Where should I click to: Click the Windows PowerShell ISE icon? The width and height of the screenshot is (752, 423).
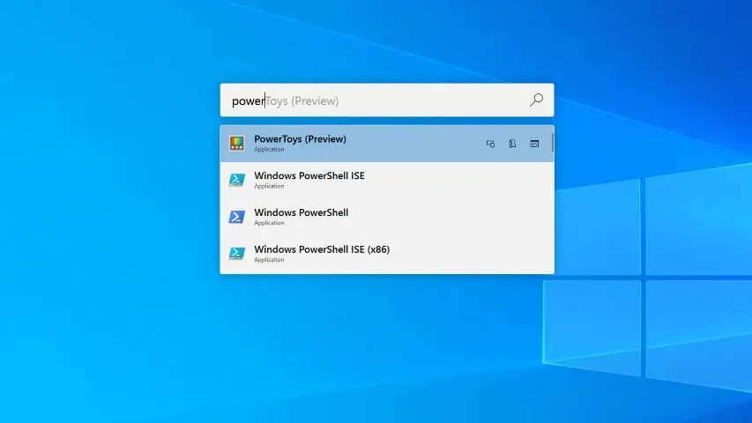tap(236, 180)
